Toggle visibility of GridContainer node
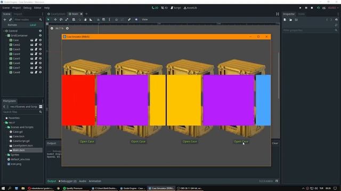 coord(40,36)
